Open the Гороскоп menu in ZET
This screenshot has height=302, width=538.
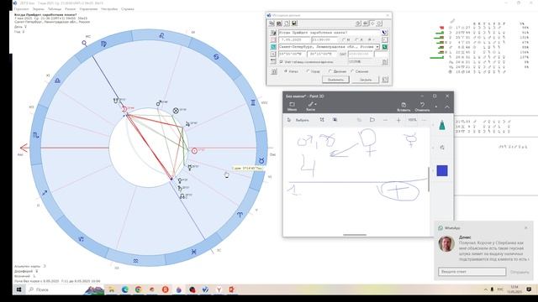click(x=21, y=9)
